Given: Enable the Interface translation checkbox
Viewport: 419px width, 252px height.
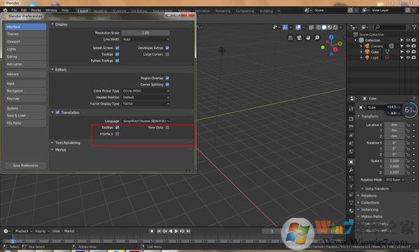Looking at the screenshot, I should point(117,134).
